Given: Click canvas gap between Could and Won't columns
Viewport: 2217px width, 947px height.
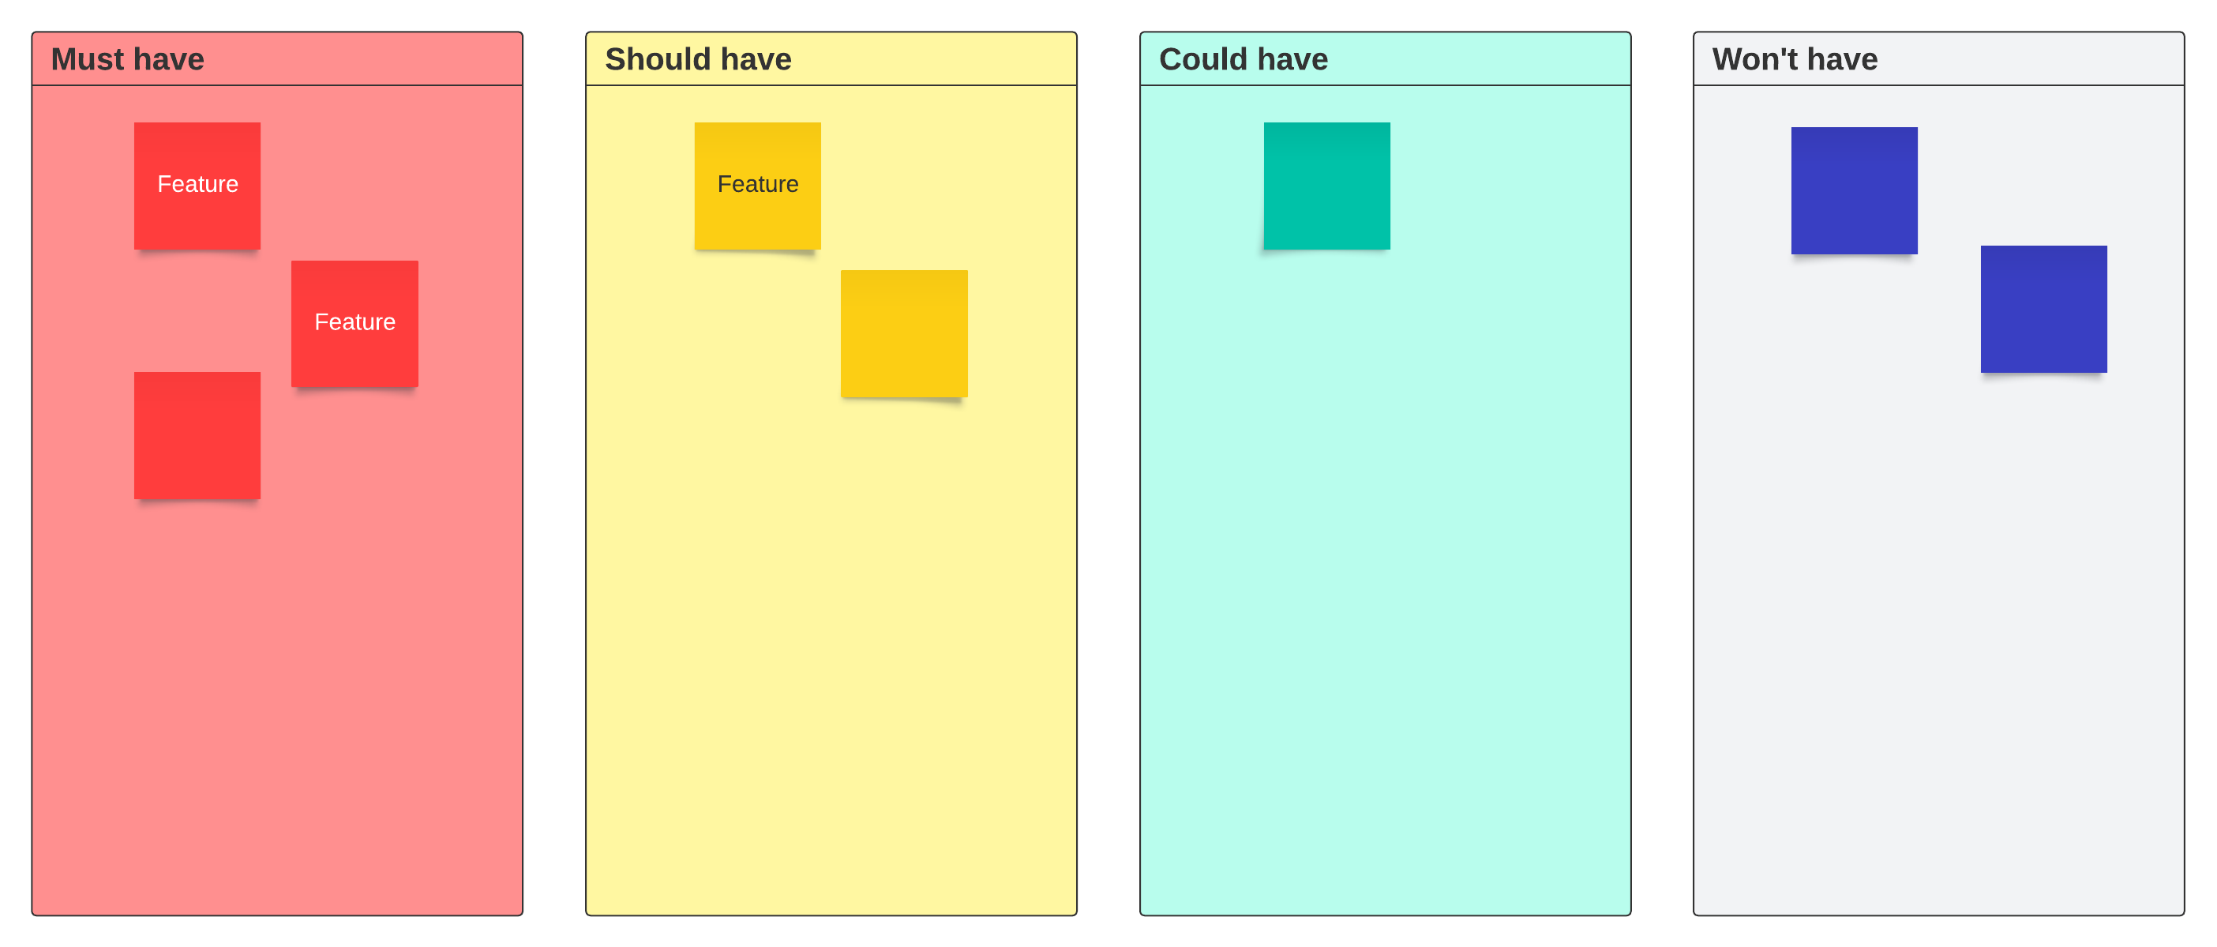Looking at the screenshot, I should [x=1662, y=474].
